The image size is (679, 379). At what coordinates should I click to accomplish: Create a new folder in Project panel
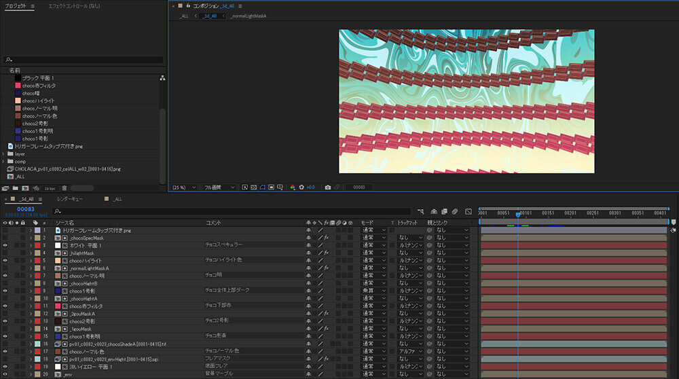pos(15,188)
